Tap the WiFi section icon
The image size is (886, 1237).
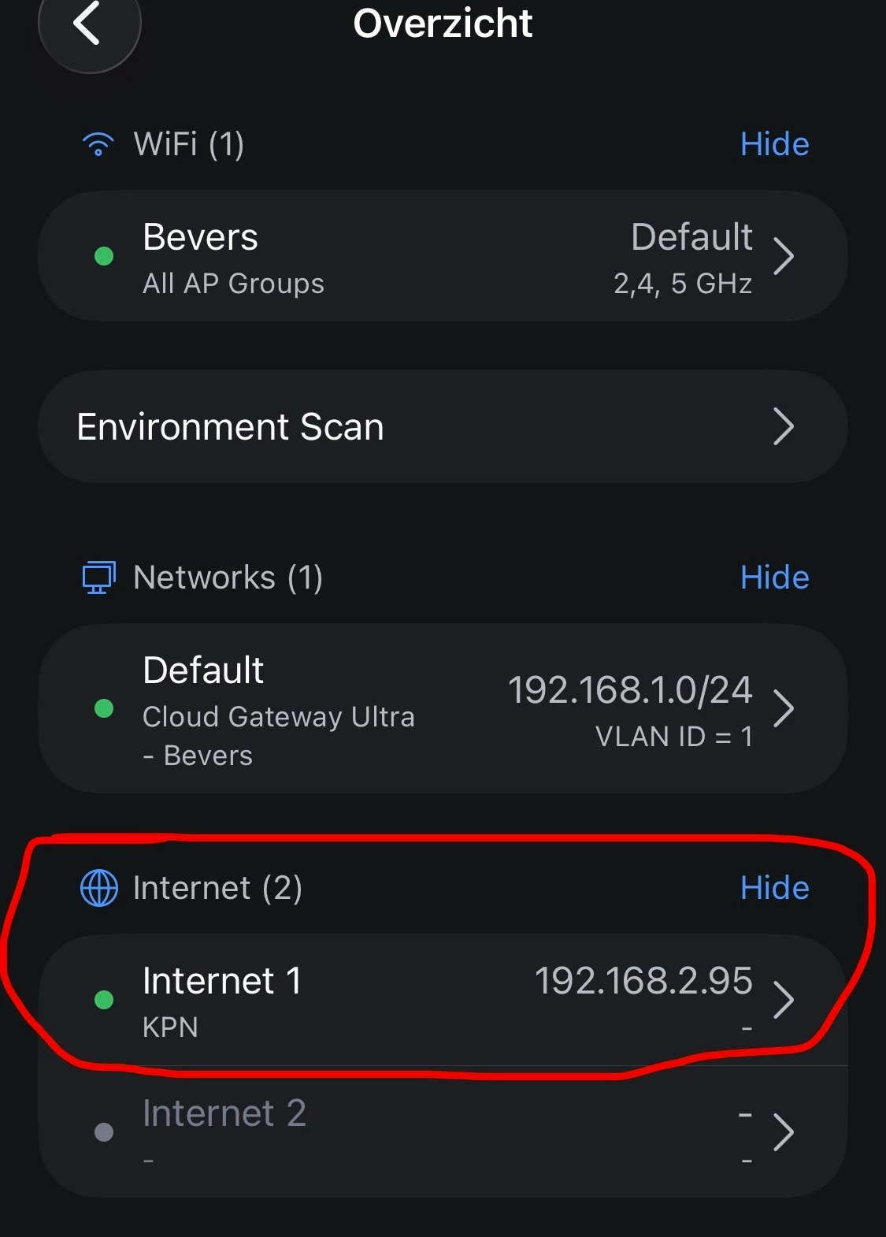tap(98, 144)
